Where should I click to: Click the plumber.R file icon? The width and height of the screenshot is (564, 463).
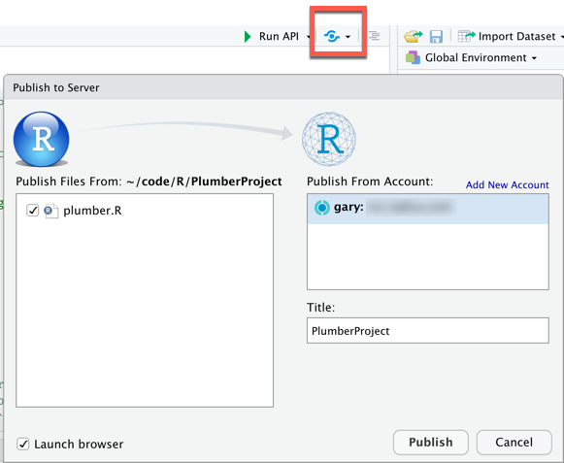[50, 211]
